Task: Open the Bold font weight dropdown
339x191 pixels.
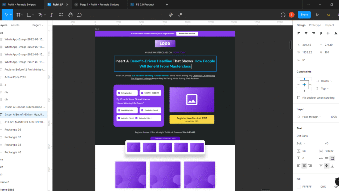Action: pyautogui.click(x=301, y=143)
